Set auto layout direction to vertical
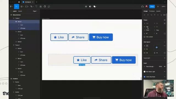 coord(145,46)
